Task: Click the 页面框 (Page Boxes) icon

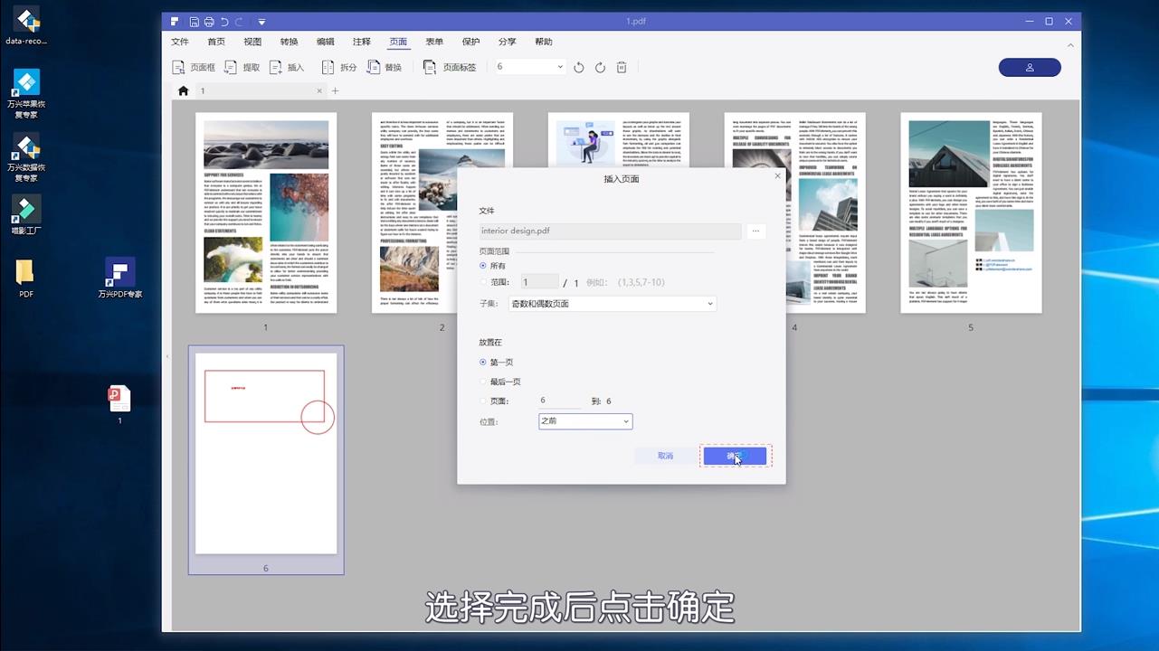Action: (194, 66)
